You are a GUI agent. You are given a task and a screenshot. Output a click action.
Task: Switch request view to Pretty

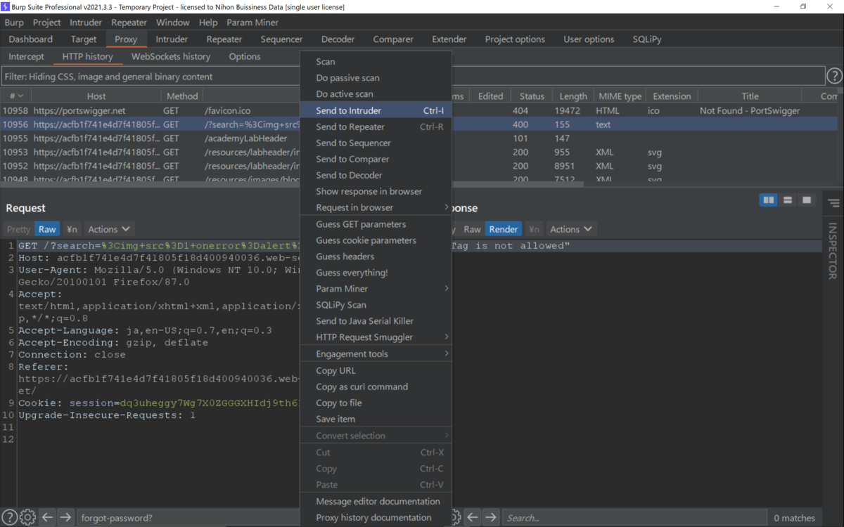pos(19,229)
